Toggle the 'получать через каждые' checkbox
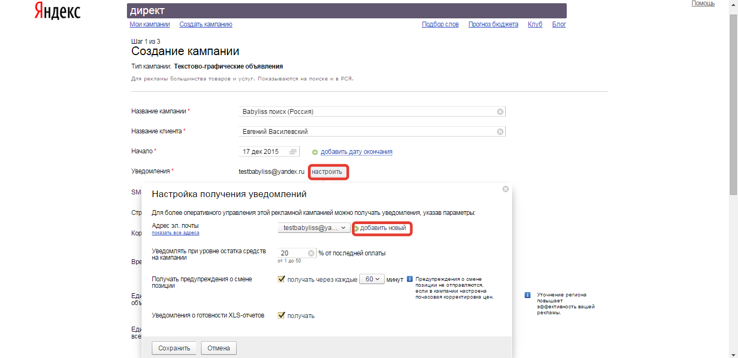The height and width of the screenshot is (358, 738). tap(281, 279)
